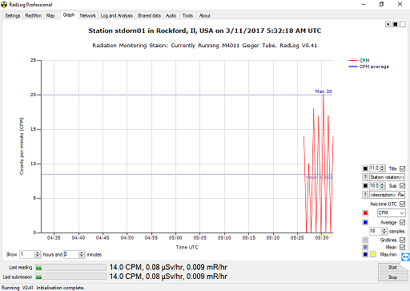Click the Last submission progress bar
The image size is (410, 291).
point(70,277)
